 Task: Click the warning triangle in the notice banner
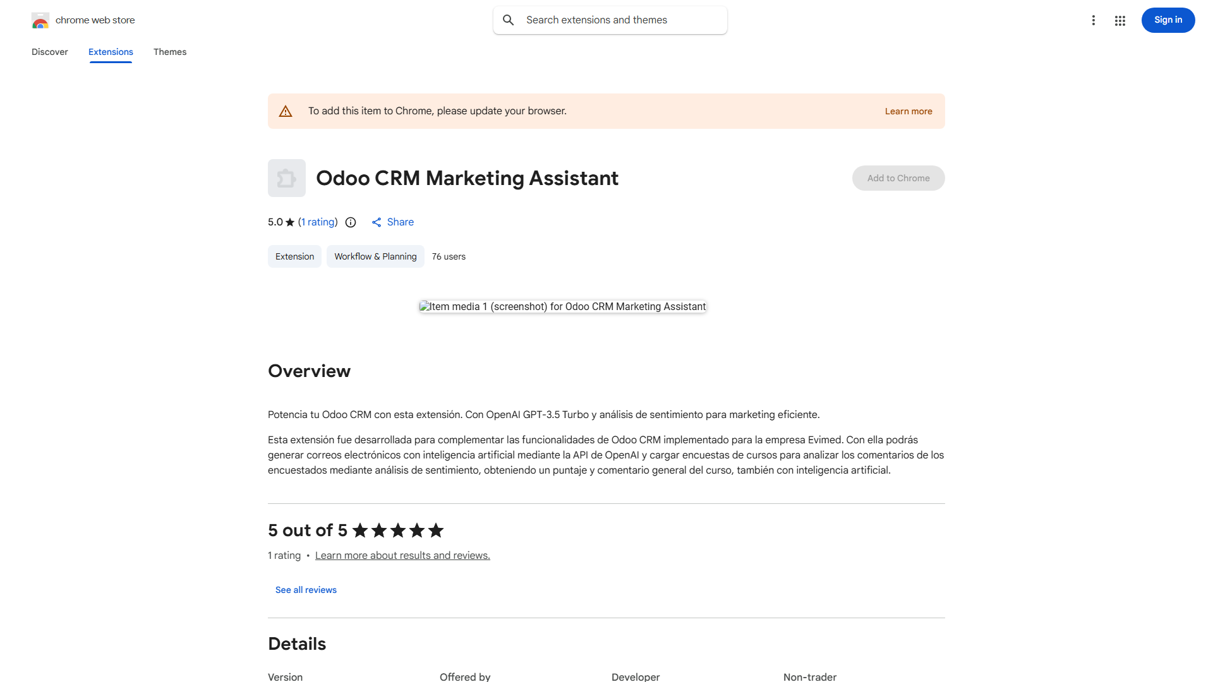286,111
